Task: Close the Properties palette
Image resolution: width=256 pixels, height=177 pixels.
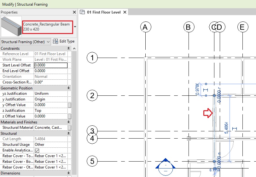Action: click(x=74, y=12)
